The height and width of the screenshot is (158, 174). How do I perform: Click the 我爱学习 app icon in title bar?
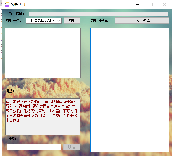7,4
